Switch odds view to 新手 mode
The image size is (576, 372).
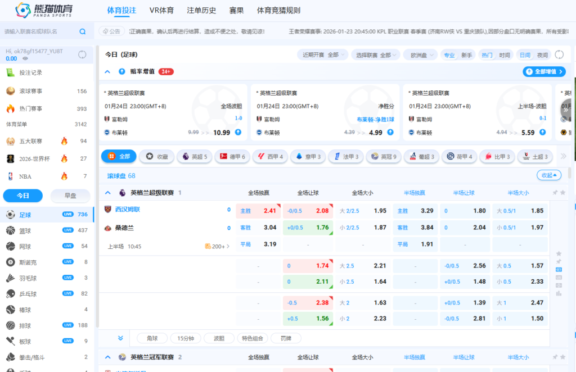point(466,55)
